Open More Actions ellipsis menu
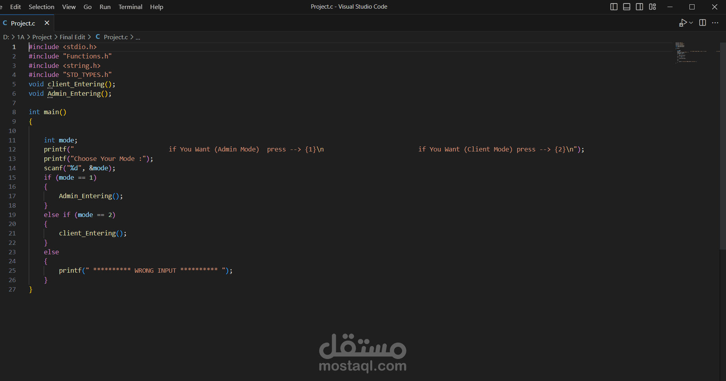The height and width of the screenshot is (381, 726). (x=715, y=23)
